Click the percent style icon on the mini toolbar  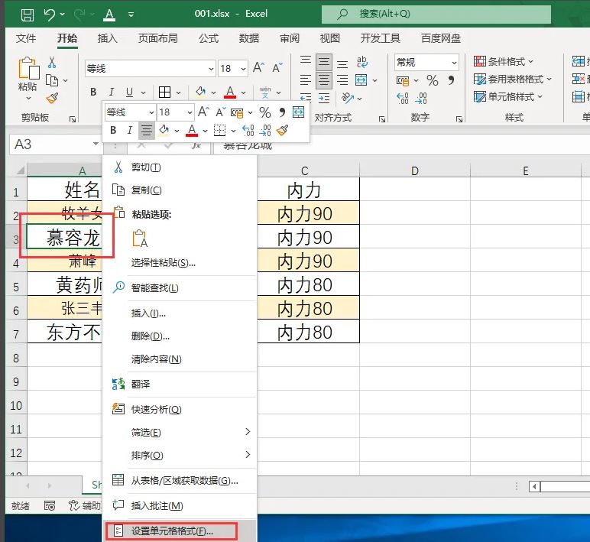(265, 112)
